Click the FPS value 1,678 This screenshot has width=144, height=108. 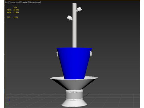coord(16,17)
